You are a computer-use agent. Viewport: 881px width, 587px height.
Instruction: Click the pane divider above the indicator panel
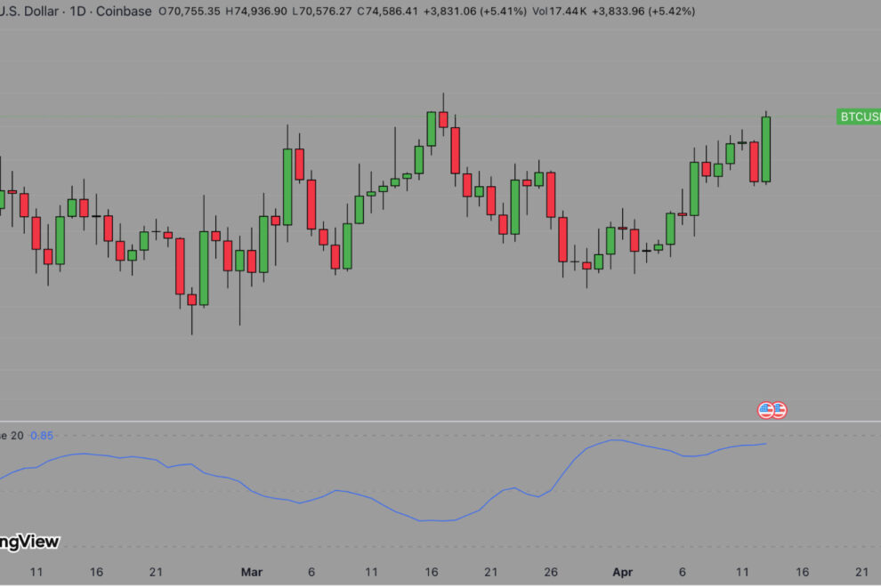440,422
